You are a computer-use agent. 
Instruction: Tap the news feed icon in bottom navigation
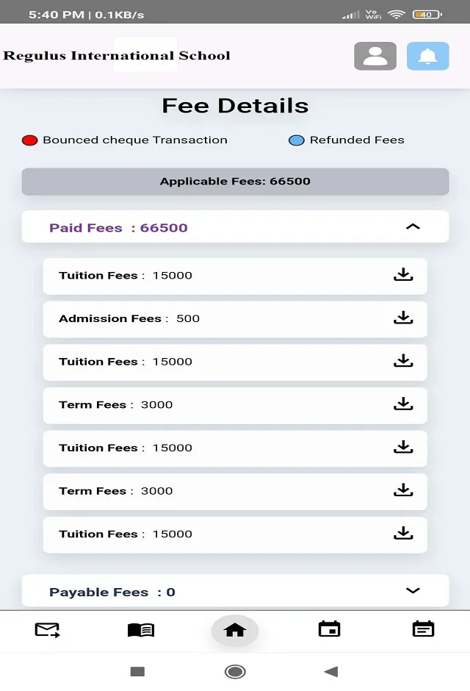[x=423, y=630]
